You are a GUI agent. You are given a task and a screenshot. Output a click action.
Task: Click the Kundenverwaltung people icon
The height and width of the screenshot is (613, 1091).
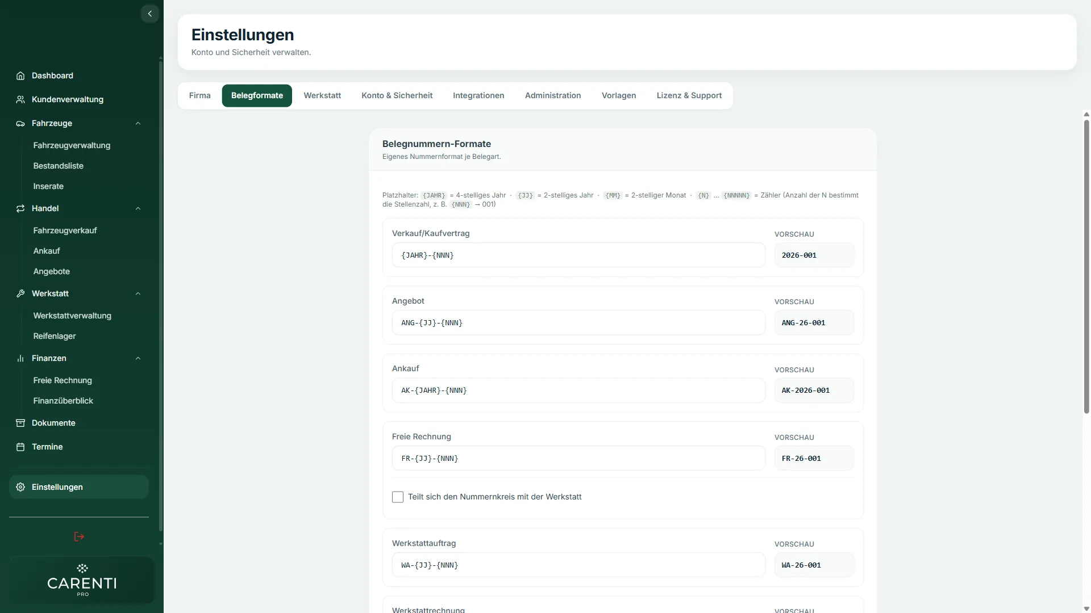tap(20, 99)
